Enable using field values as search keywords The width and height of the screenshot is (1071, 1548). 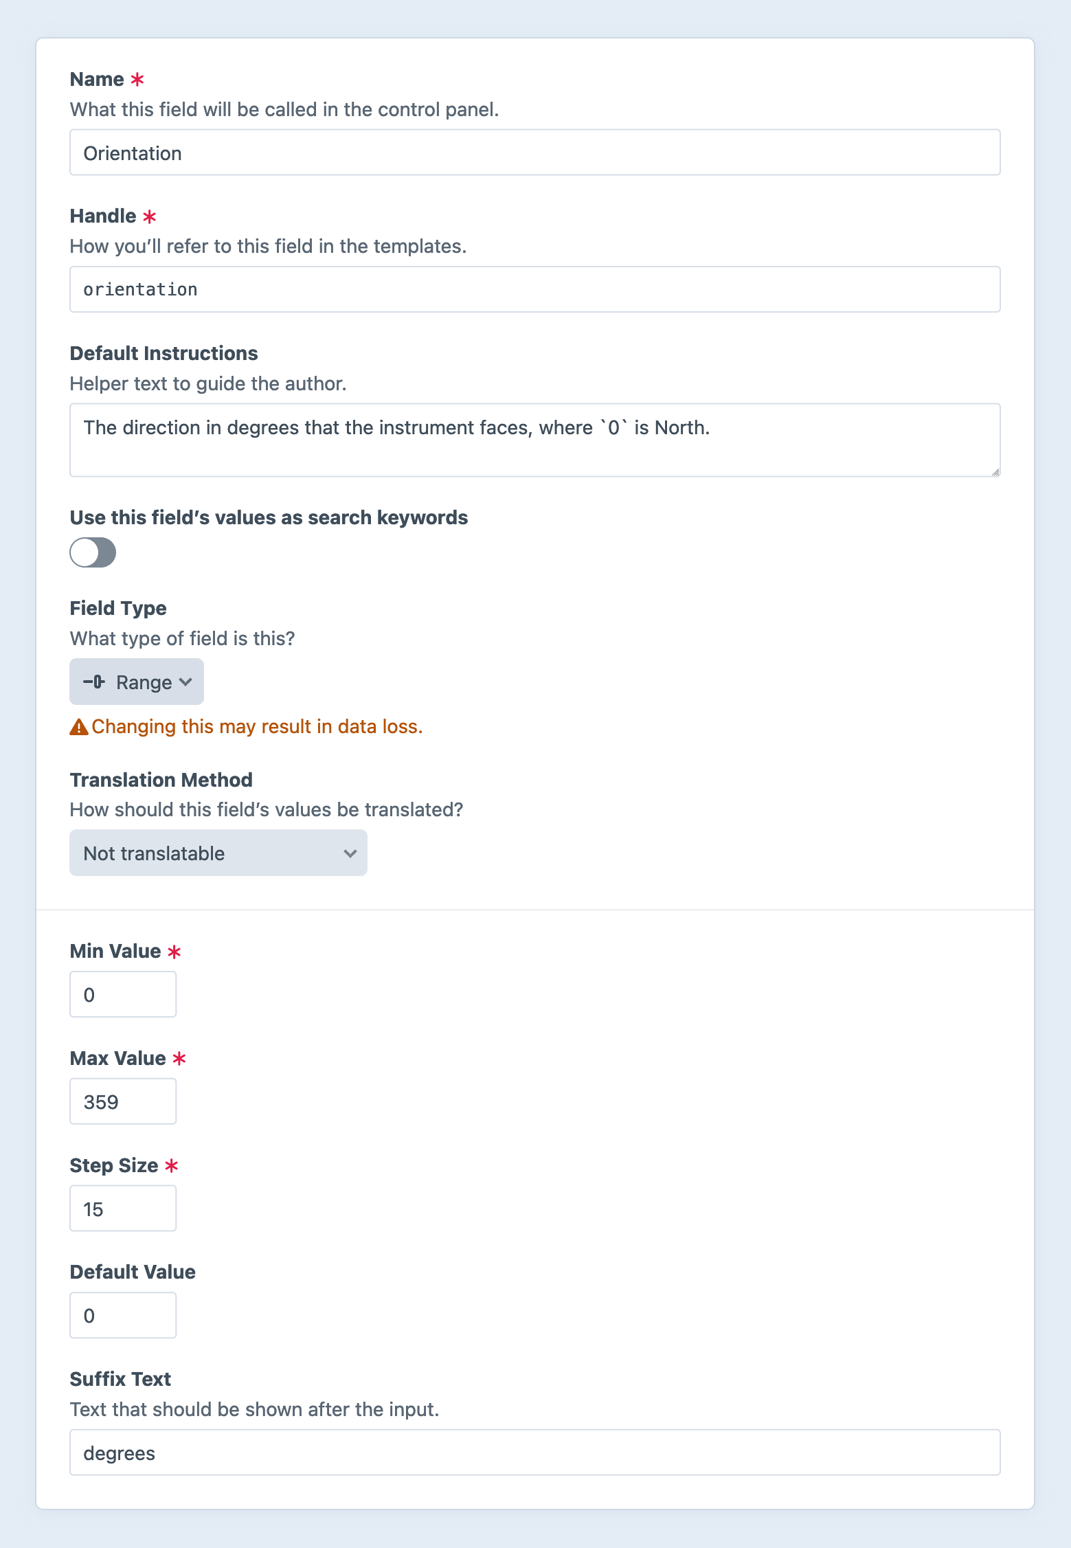click(93, 552)
